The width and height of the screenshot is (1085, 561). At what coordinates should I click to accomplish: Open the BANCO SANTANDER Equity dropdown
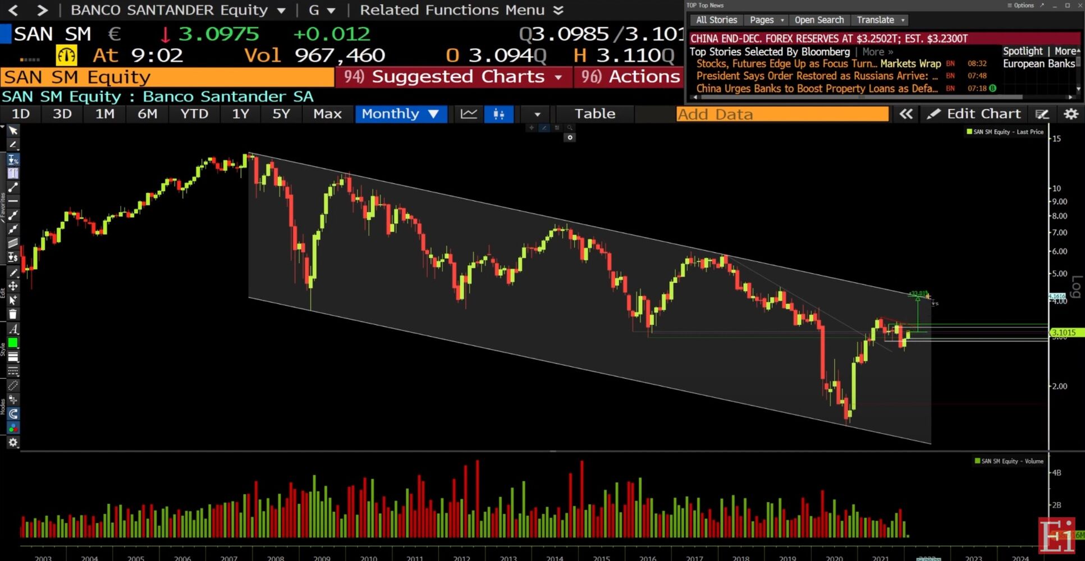178,10
